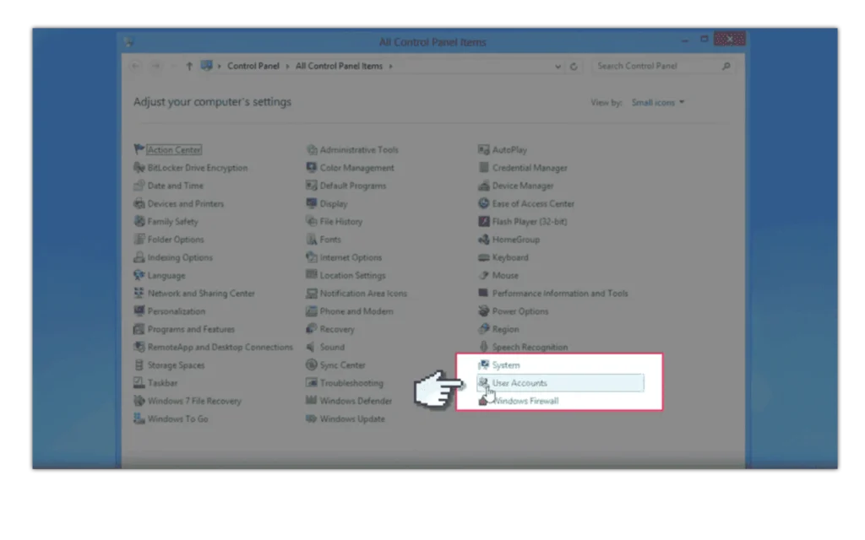Click the back navigation arrow
The image size is (865, 540).
pos(136,66)
